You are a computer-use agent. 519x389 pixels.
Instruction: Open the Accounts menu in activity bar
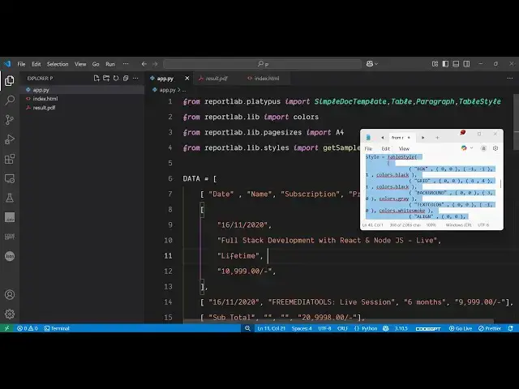(10, 294)
